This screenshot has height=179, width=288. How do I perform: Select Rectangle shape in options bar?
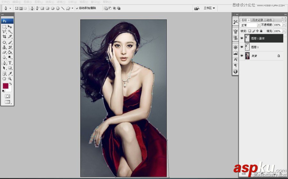click(x=42, y=8)
